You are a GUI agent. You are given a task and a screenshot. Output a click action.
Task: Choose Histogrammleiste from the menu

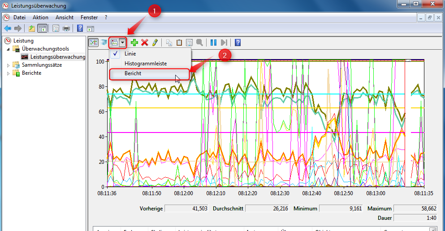pyautogui.click(x=150, y=64)
